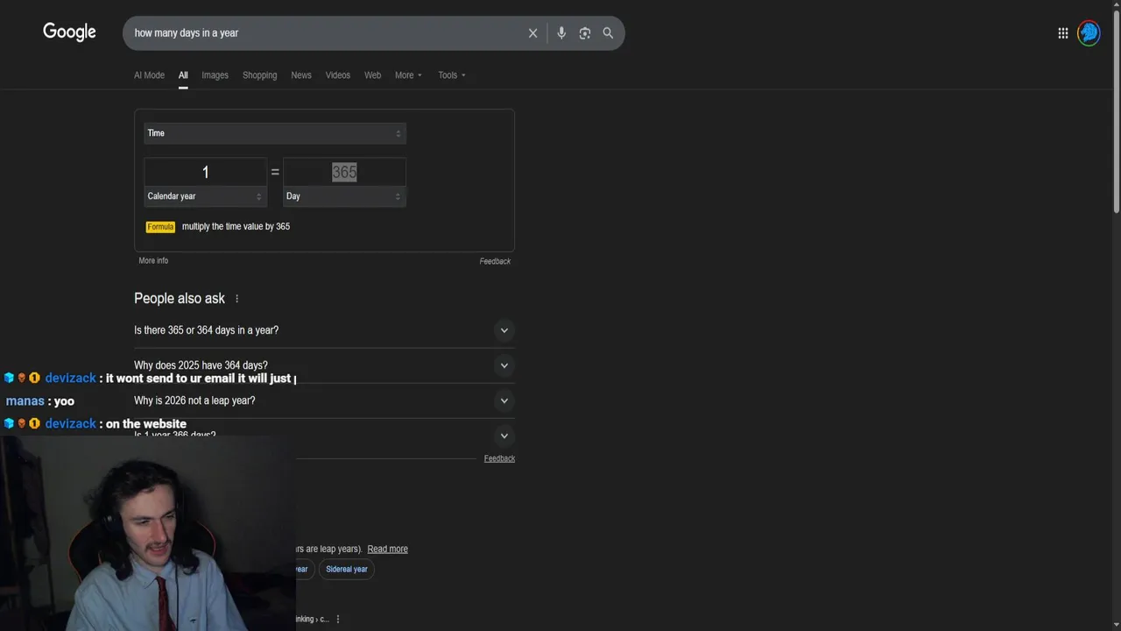Open More info link under converter

153,261
